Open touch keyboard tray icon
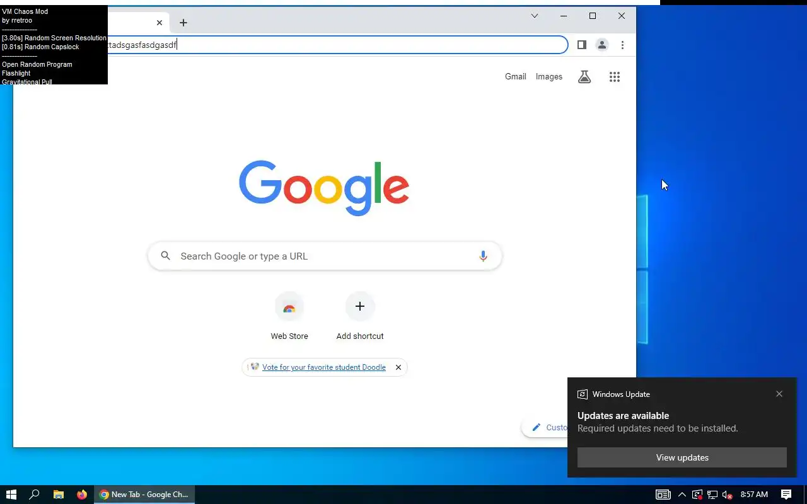This screenshot has width=807, height=504. point(663,495)
